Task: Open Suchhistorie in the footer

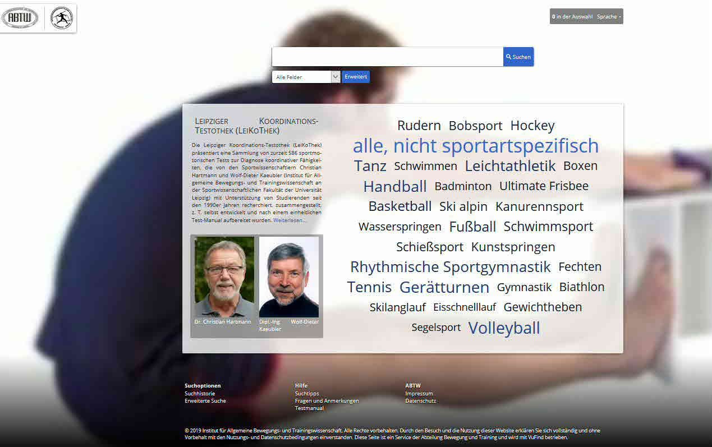Action: coord(200,394)
